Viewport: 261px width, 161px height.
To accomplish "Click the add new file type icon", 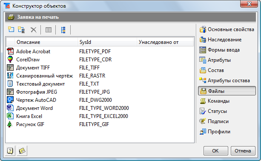I will [x=11, y=30].
